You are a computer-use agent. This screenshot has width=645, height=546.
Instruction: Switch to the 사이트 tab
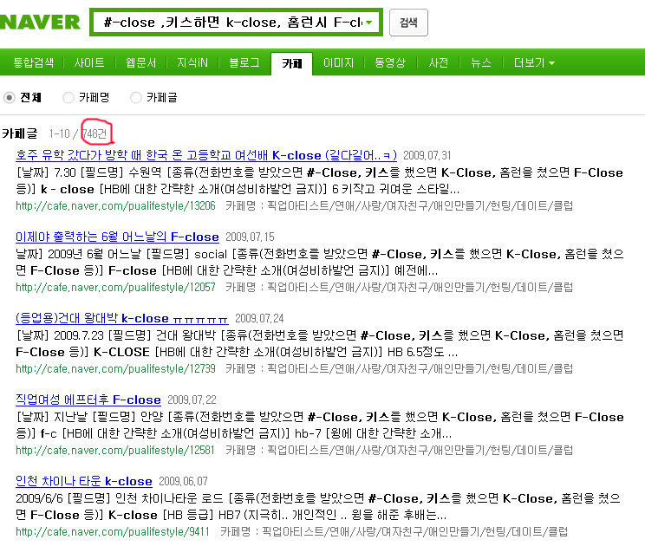click(88, 62)
